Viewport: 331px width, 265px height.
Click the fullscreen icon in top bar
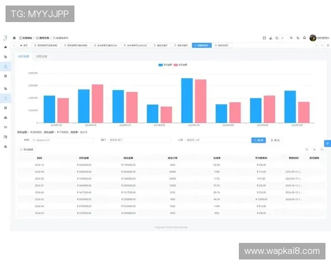click(264, 38)
